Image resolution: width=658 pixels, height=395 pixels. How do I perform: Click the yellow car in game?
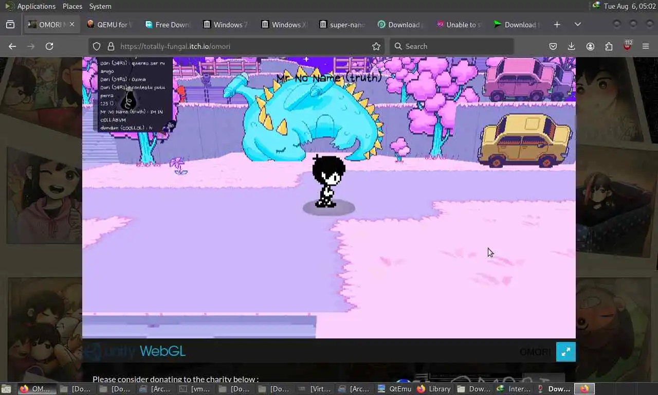coord(524,140)
